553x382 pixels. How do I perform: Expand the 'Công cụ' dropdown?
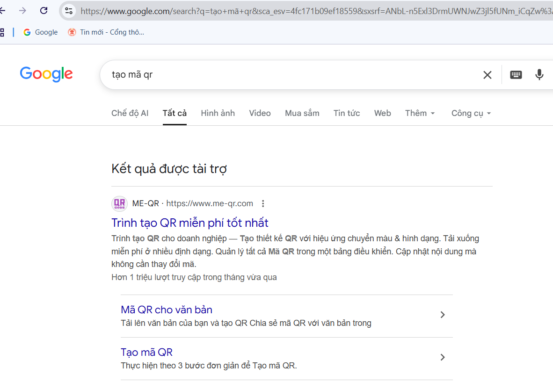[x=471, y=113]
